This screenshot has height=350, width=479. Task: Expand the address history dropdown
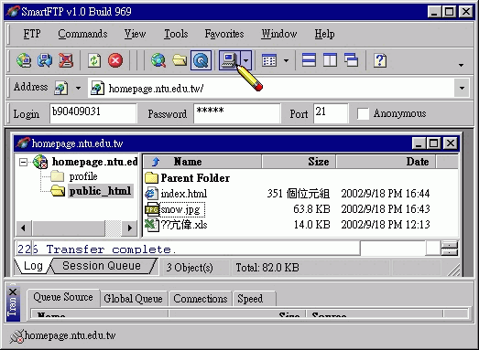pos(462,88)
